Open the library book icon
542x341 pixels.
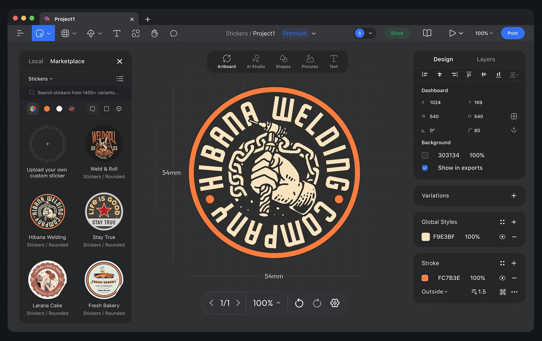click(x=427, y=33)
